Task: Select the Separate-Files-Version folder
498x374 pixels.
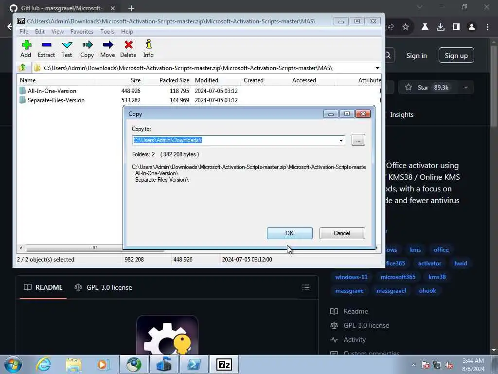Action: pos(56,100)
